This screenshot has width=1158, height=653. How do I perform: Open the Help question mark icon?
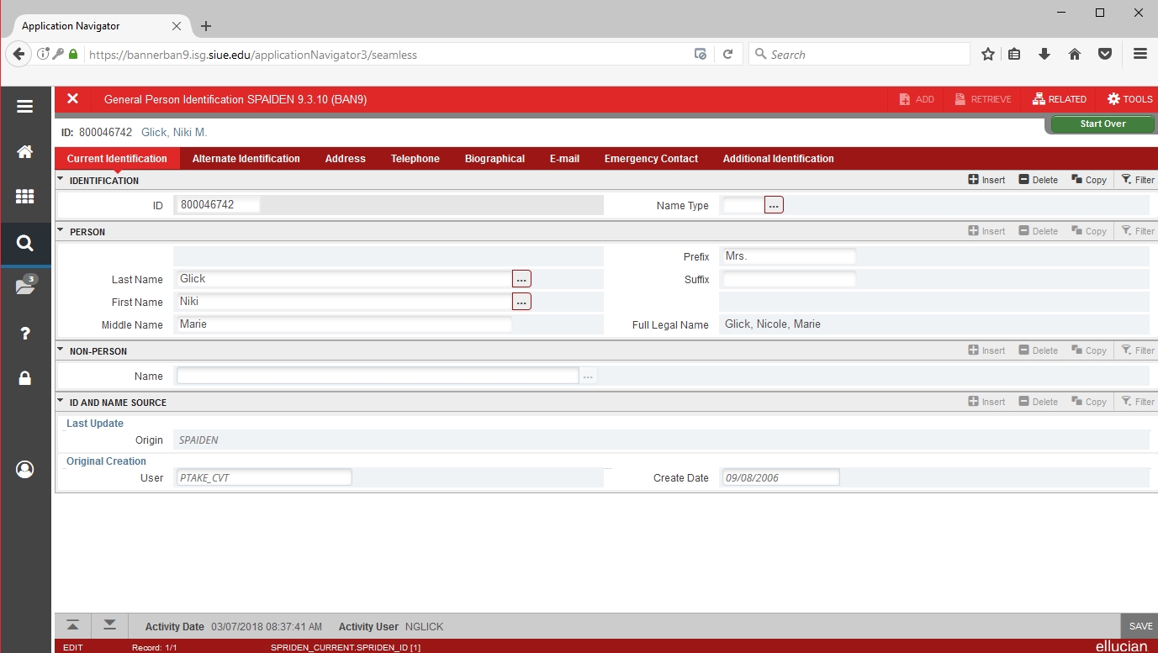(24, 334)
